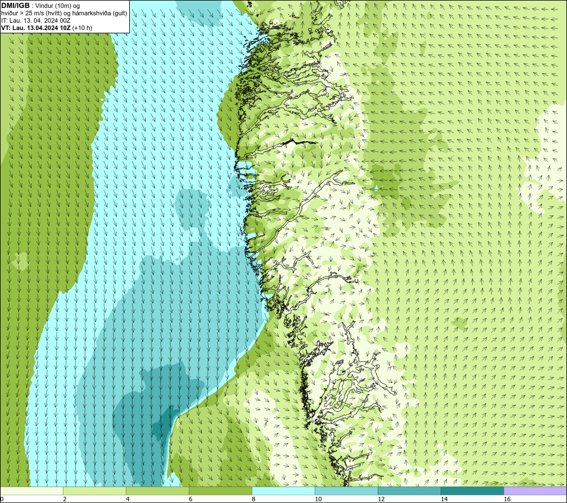Image resolution: width=567 pixels, height=503 pixels.
Task: Click the dark teal 14–16 m/s legend swatch
Action: [x=472, y=491]
